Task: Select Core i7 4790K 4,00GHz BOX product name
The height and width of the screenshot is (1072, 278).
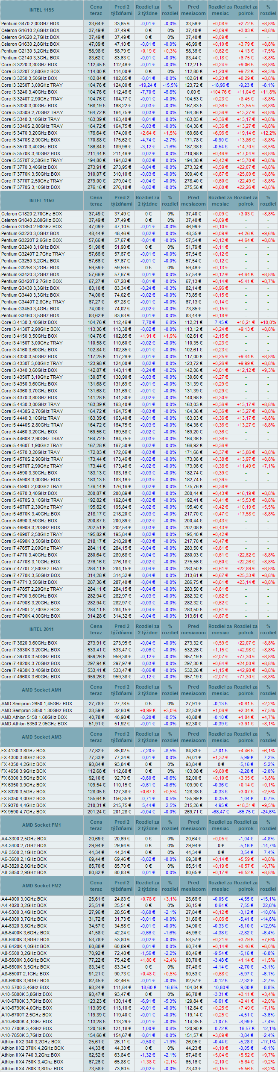Action: click(31, 616)
